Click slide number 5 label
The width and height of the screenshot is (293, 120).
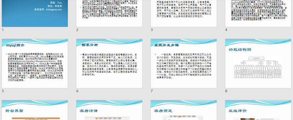click(3, 91)
